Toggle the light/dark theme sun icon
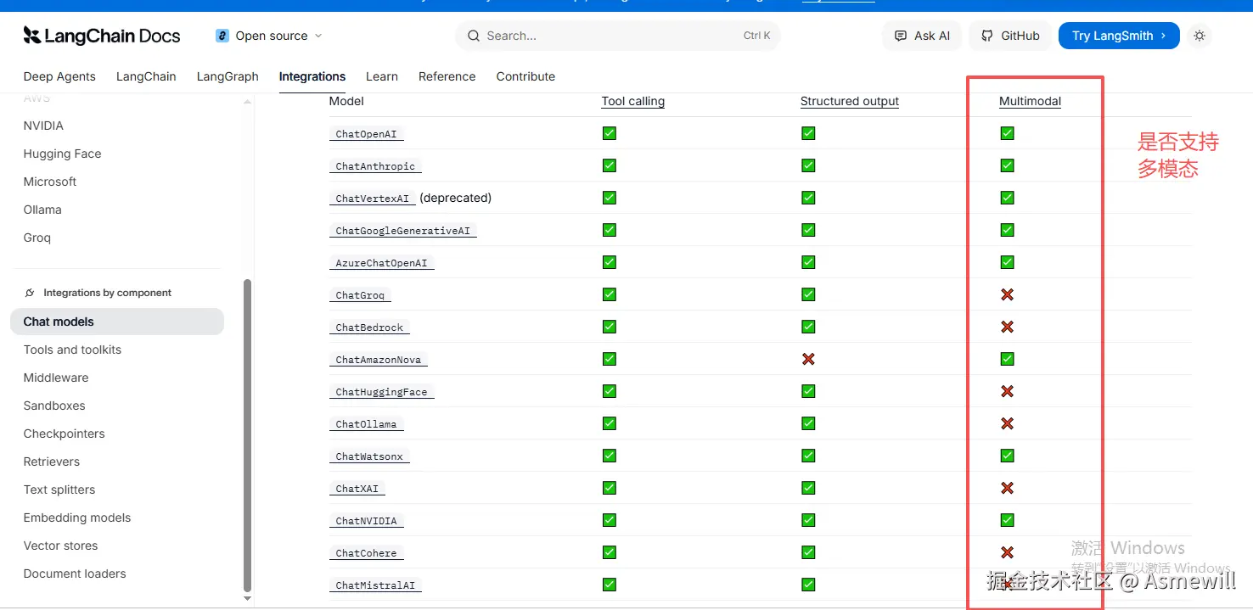Screen dimensions: 1253x610 pos(1199,36)
